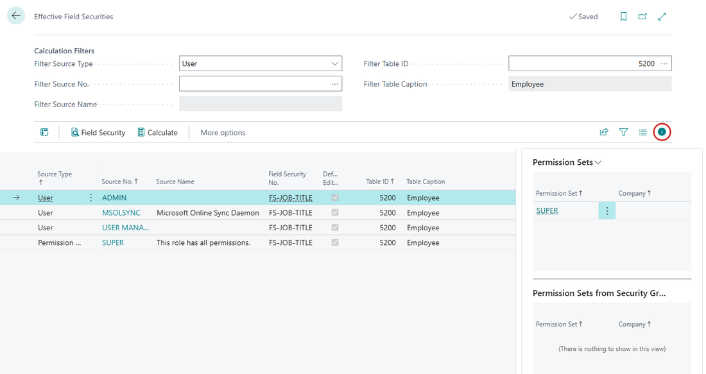
Task: Sort by Source Type column header
Action: pos(55,178)
